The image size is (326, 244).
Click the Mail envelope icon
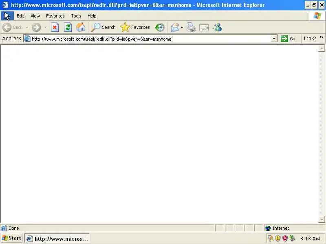175,27
